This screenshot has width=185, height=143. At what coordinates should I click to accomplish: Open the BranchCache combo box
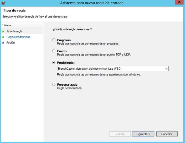(110, 69)
